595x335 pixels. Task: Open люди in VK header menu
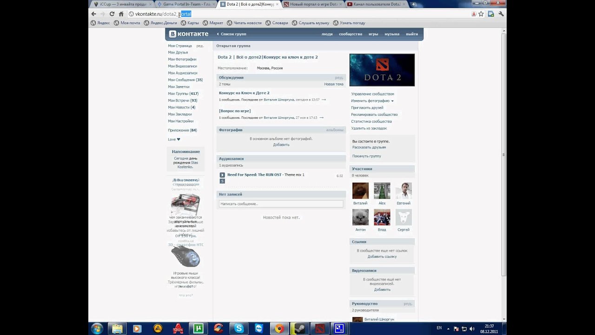pyautogui.click(x=327, y=34)
